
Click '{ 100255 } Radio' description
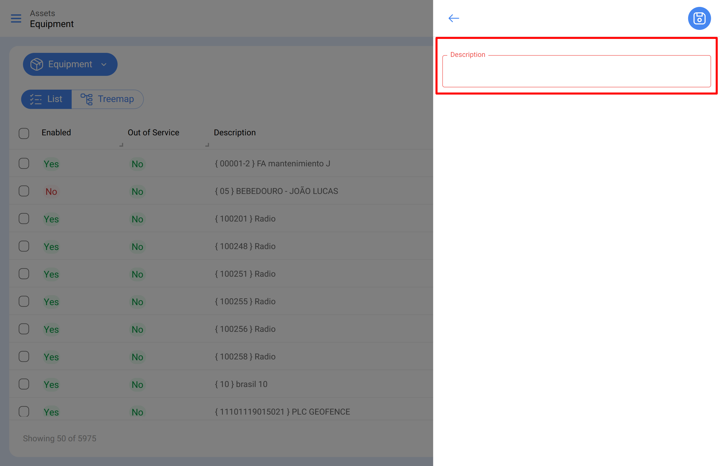pos(245,301)
